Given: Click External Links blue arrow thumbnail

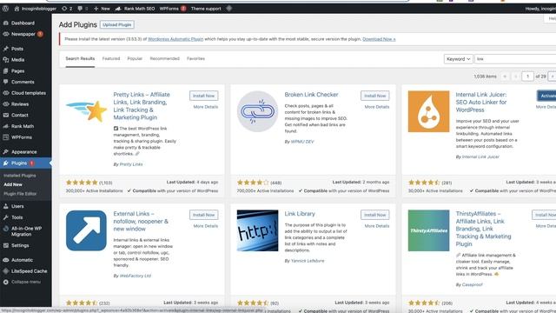Looking at the screenshot, I should coord(86,230).
